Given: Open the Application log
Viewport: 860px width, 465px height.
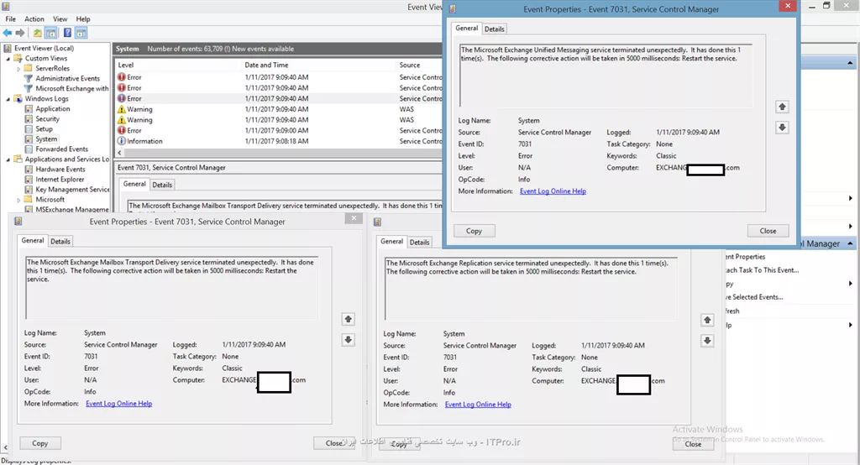Looking at the screenshot, I should click(53, 108).
